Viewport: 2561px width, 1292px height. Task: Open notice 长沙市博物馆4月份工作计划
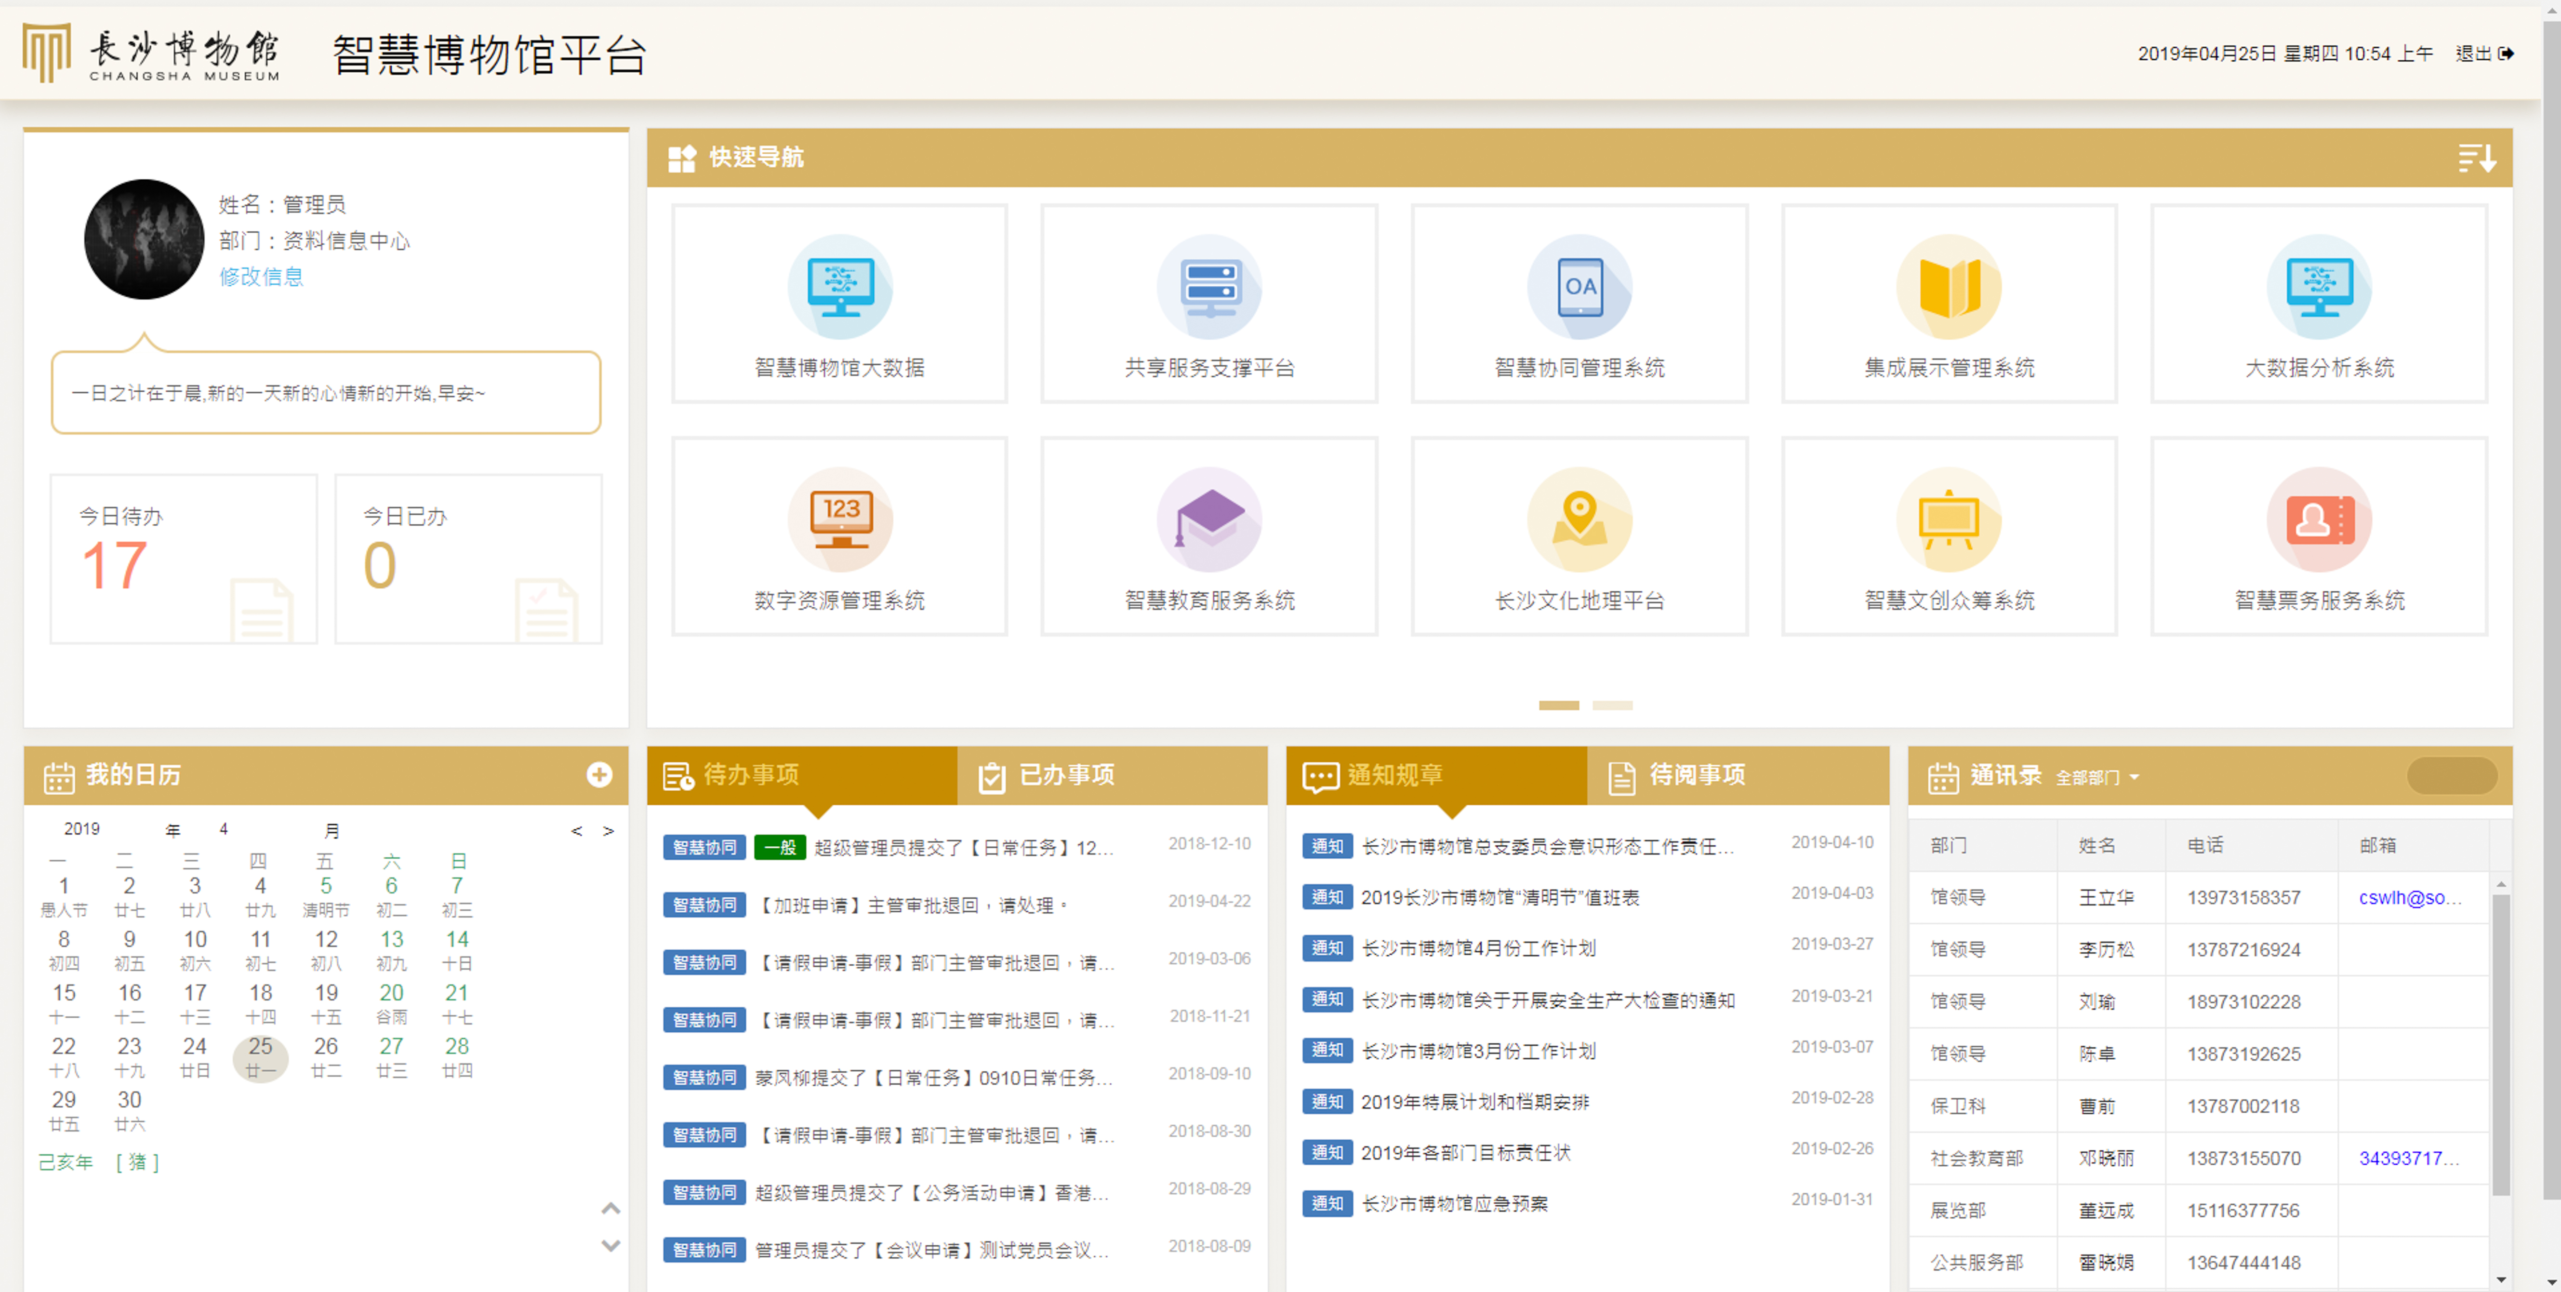click(x=1478, y=948)
